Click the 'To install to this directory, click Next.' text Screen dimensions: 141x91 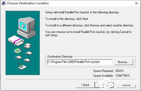click(x=67, y=19)
